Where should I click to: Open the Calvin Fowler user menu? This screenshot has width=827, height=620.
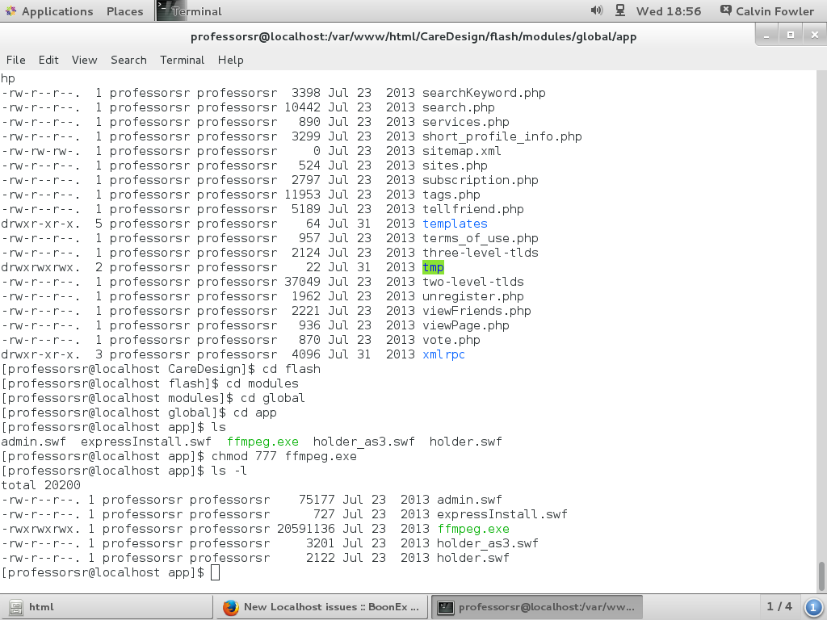pyautogui.click(x=768, y=11)
